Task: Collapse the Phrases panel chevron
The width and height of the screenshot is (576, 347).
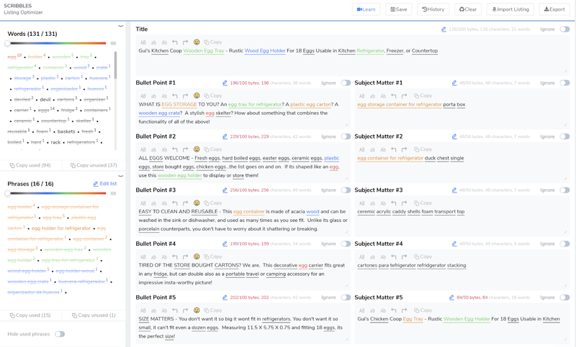Action: [120, 176]
